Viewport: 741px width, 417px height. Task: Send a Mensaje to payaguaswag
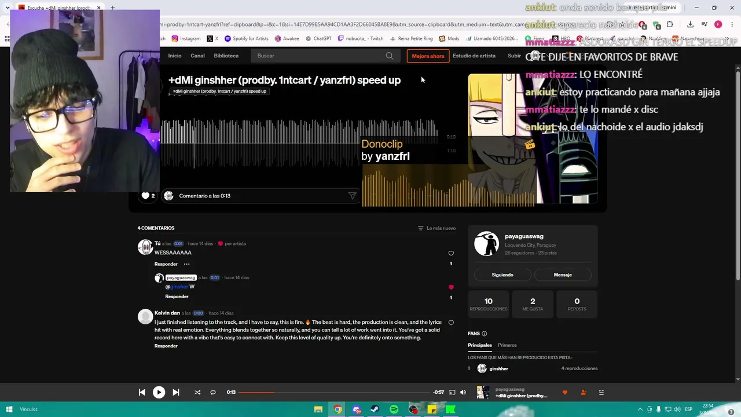pyautogui.click(x=563, y=275)
